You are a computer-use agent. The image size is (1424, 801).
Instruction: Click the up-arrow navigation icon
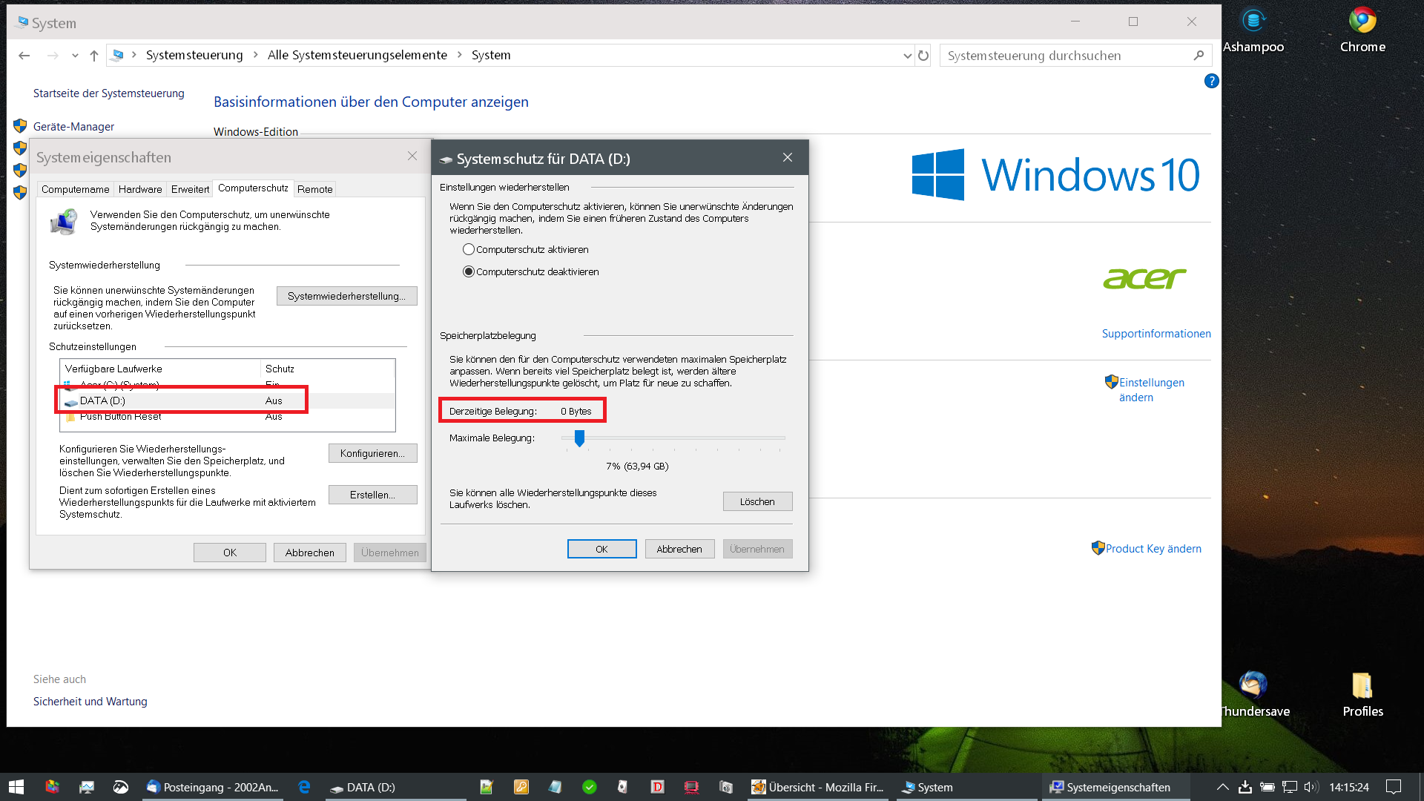[x=94, y=56]
